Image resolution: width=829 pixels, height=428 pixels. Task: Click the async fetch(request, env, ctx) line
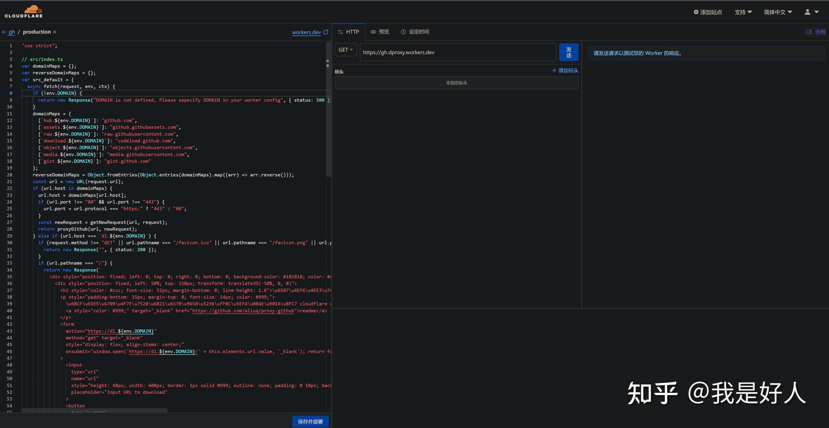pos(71,86)
